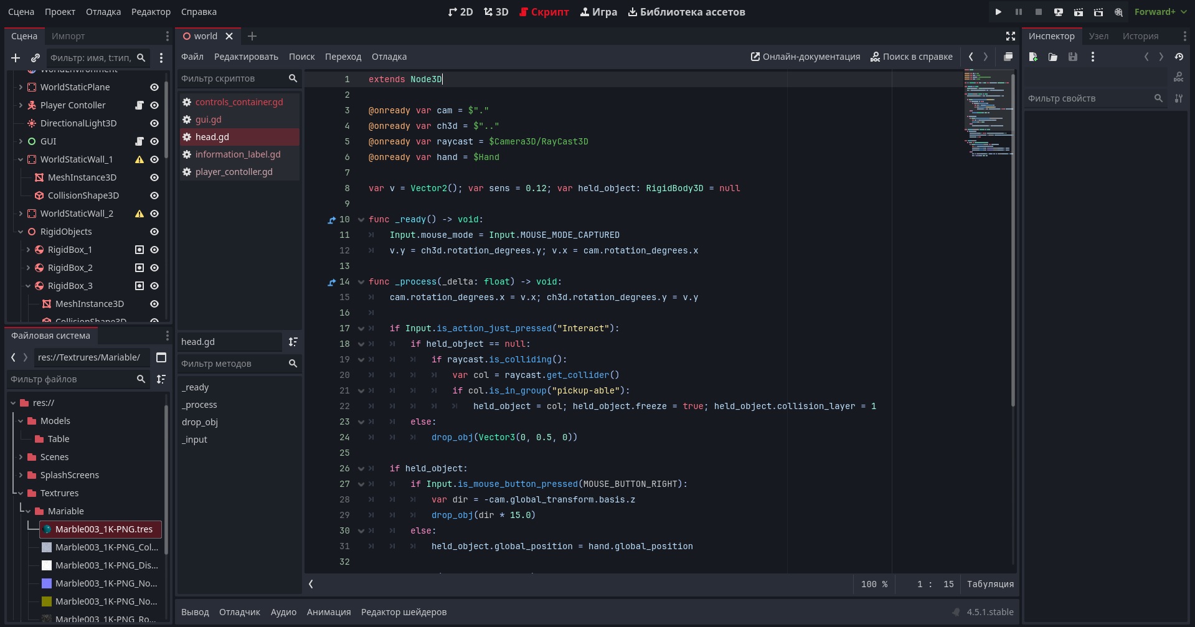The width and height of the screenshot is (1195, 627).
Task: Open the Forward+ renderer dropdown
Action: click(1160, 12)
